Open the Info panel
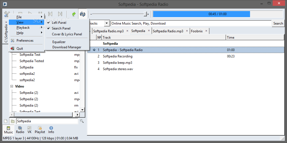 click(x=51, y=130)
